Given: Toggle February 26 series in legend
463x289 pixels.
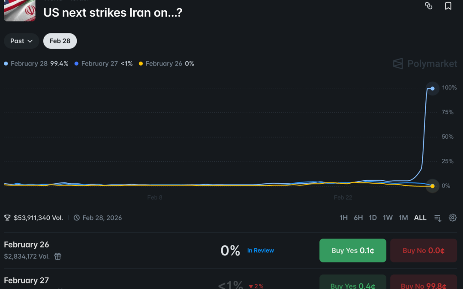Looking at the screenshot, I should pyautogui.click(x=164, y=63).
